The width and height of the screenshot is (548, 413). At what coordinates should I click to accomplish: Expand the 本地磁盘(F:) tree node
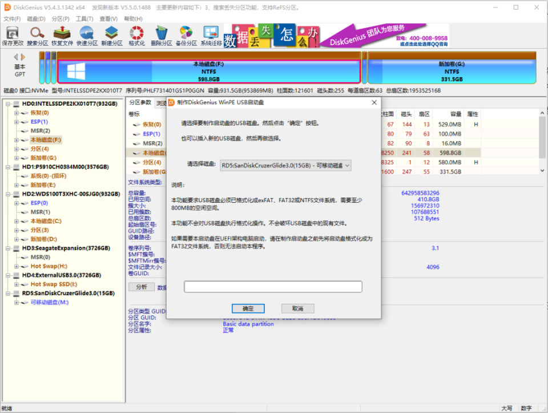(16, 140)
